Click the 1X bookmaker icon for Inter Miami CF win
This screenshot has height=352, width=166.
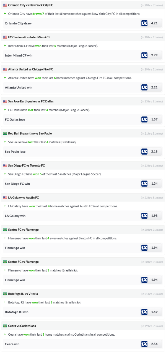144,55
